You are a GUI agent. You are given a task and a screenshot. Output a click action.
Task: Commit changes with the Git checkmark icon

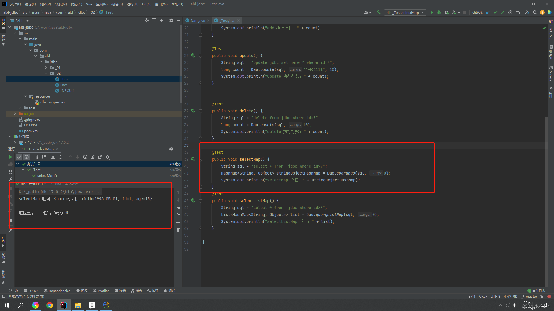pos(495,12)
